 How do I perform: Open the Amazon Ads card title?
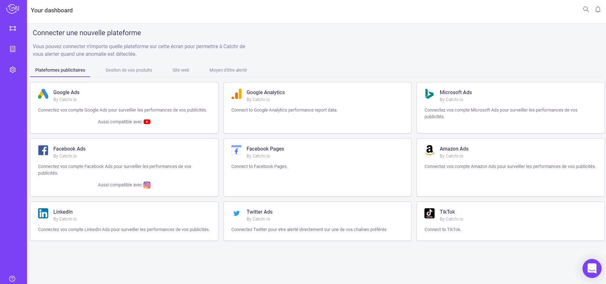point(454,149)
